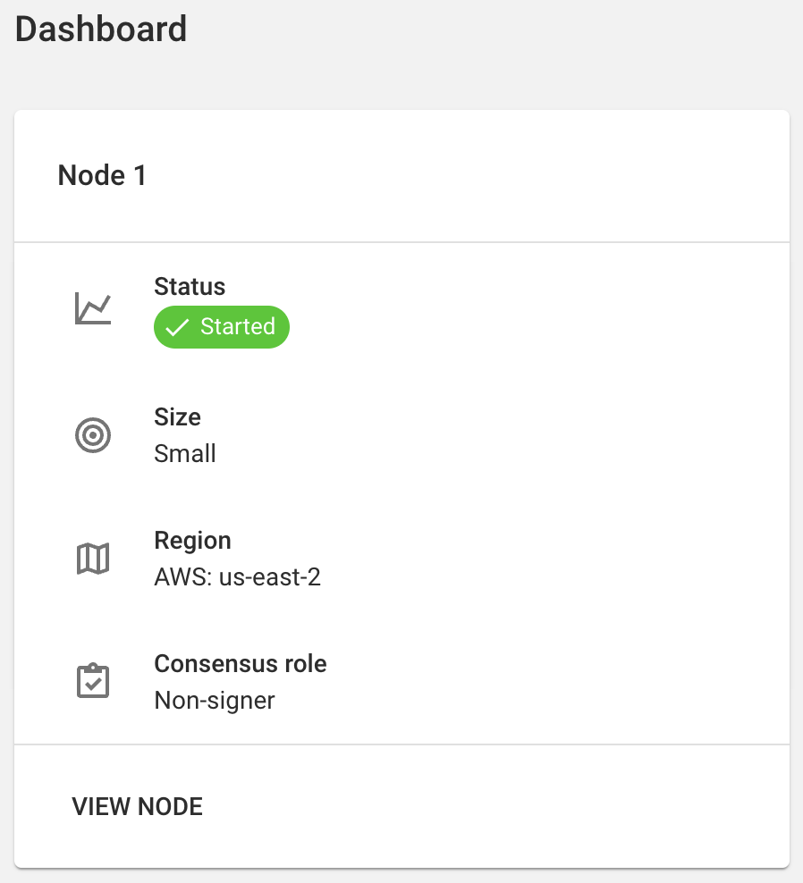The height and width of the screenshot is (883, 803).
Task: Open the Consensus role value Non-signer
Action: (214, 700)
